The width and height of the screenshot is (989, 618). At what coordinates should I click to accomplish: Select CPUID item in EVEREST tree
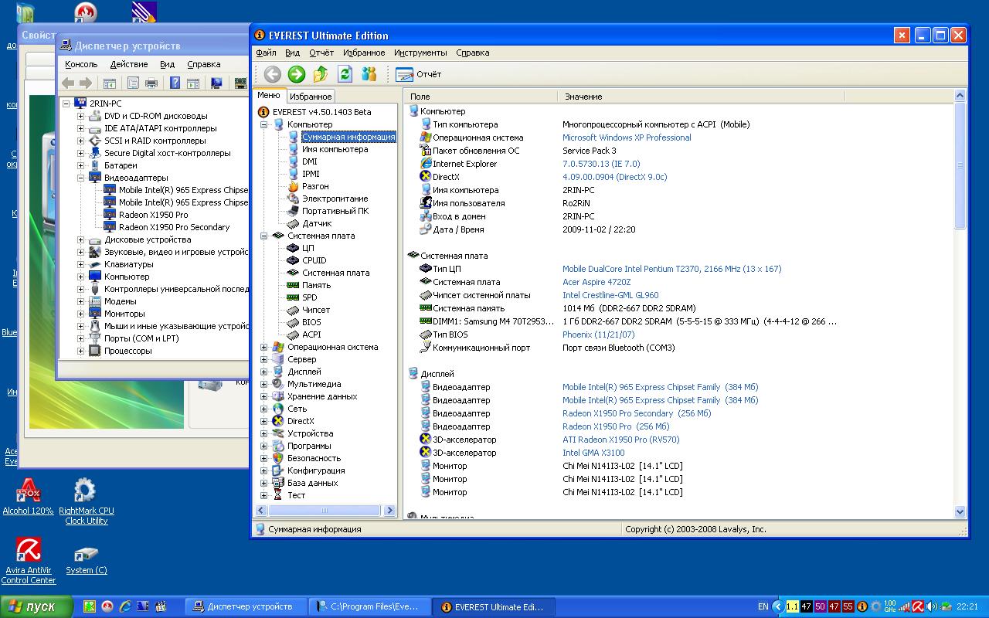coord(314,260)
